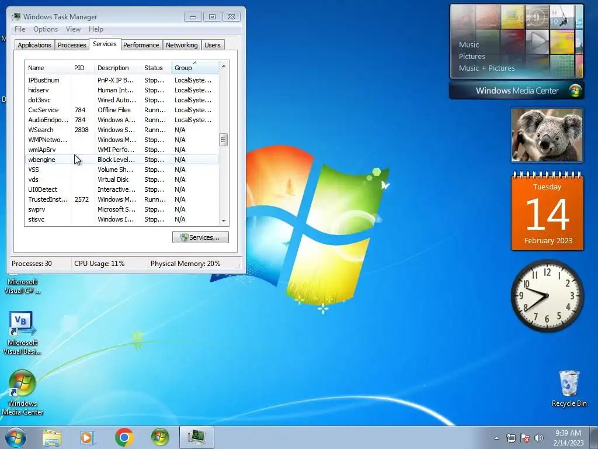Click the volume speaker tray icon
Viewport: 598px width, 449px height.
(539, 438)
